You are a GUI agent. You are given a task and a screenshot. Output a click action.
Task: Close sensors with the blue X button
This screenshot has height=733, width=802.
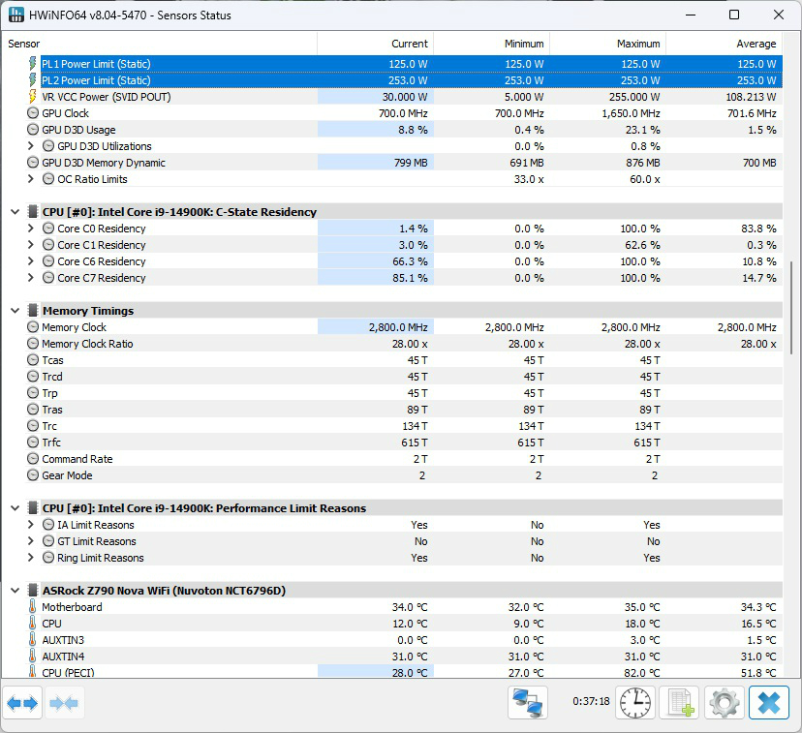768,702
